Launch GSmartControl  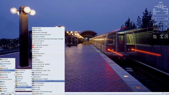click(48, 54)
